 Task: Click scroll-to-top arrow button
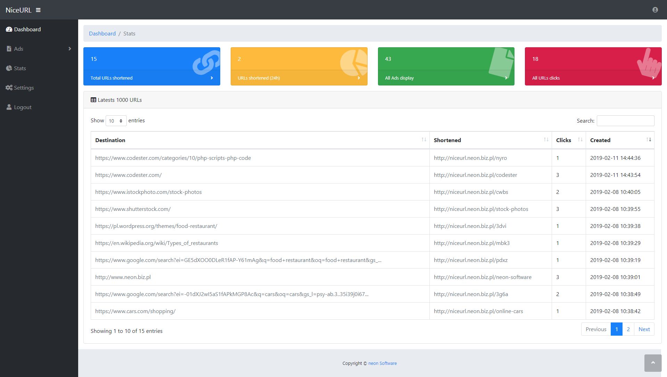(x=653, y=363)
